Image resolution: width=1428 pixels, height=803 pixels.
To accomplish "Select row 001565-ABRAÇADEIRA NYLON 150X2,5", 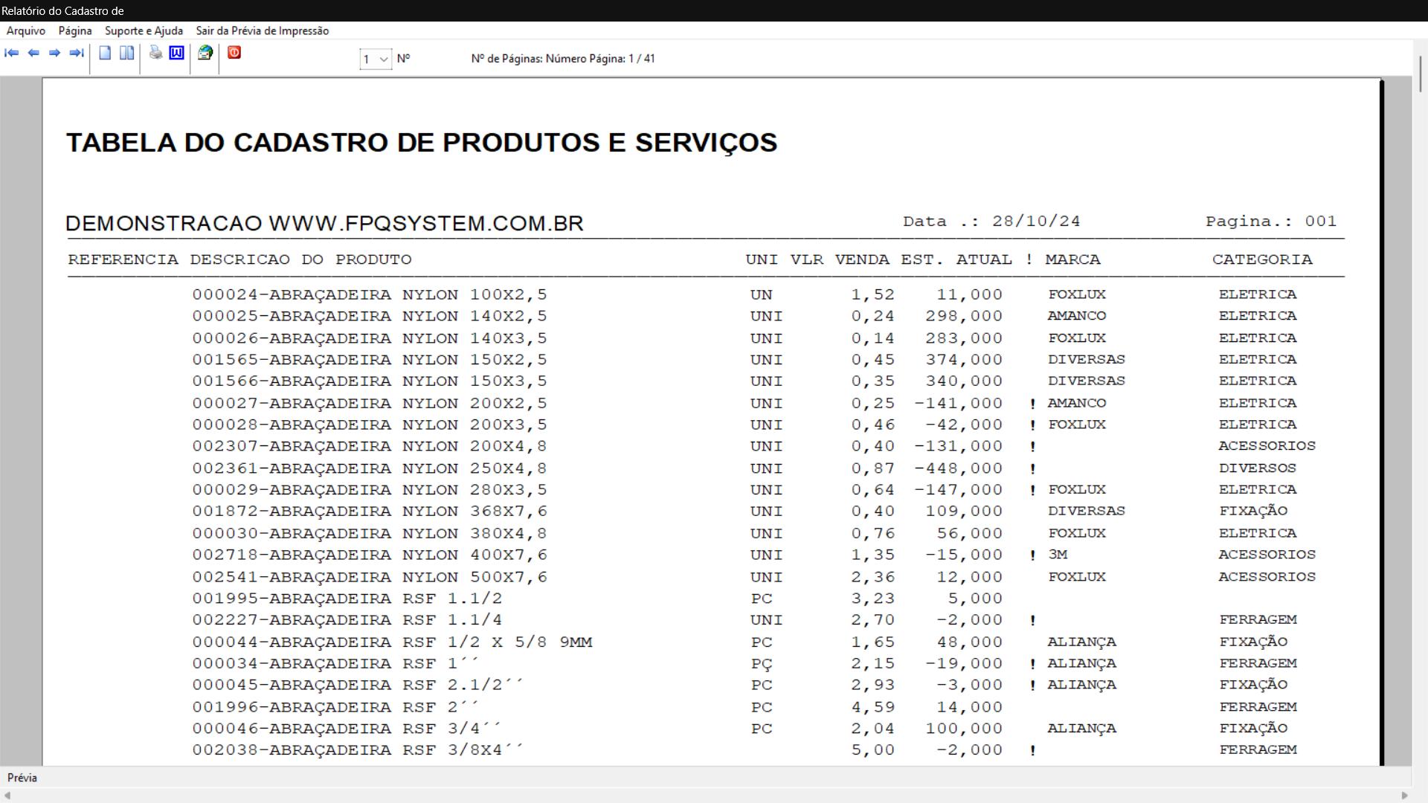I will [744, 360].
